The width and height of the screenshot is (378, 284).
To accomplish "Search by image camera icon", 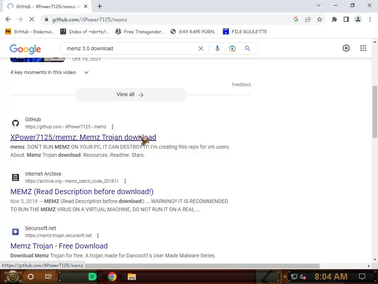I will click(232, 48).
